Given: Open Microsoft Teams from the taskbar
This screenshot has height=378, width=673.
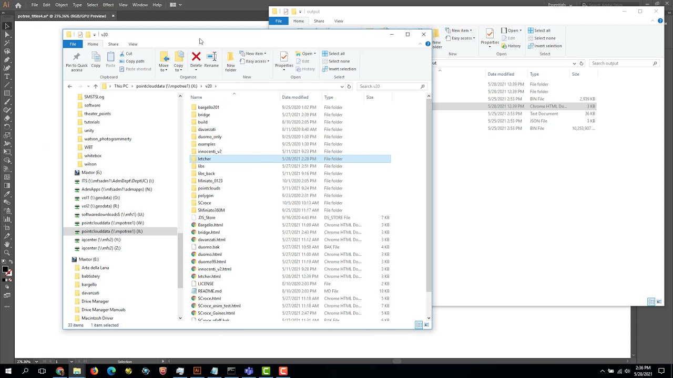Looking at the screenshot, I should point(249,371).
